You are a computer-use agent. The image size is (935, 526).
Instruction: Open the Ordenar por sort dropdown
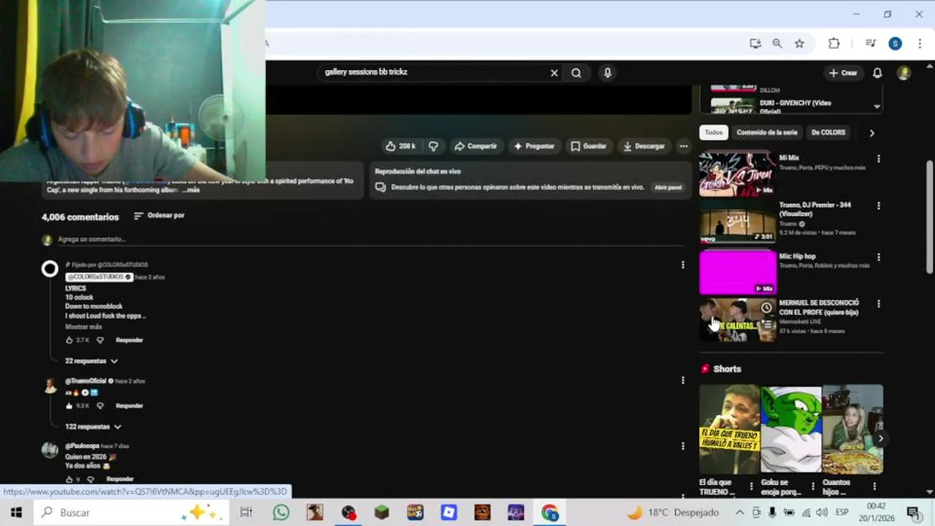pyautogui.click(x=159, y=216)
